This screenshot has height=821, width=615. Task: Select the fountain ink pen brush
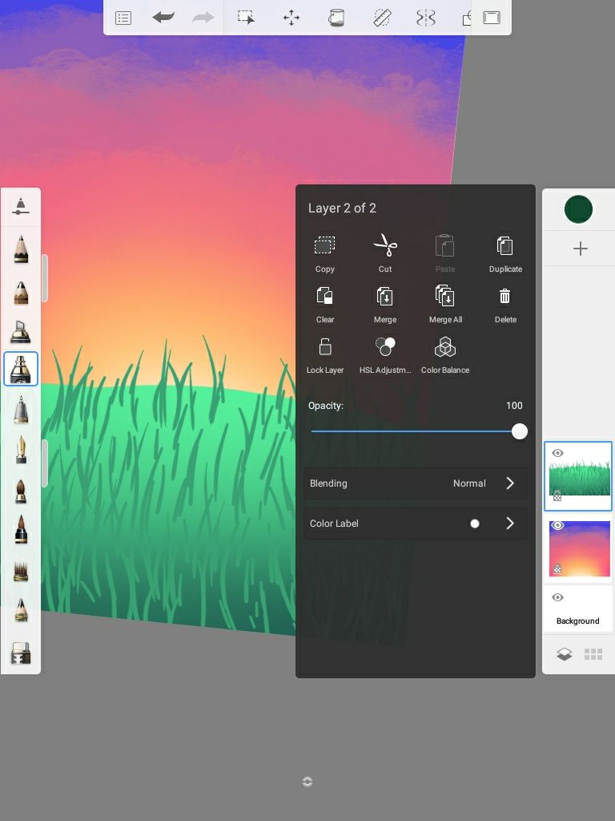pos(21,450)
